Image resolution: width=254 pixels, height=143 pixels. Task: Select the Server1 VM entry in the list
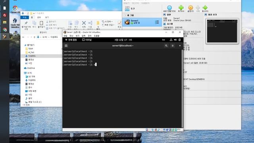click(142, 22)
